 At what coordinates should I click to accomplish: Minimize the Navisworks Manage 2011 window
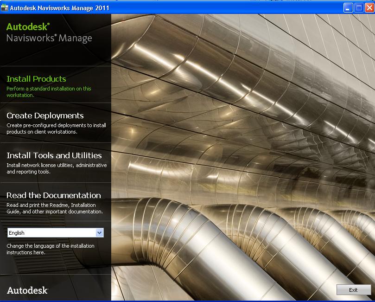coord(348,8)
